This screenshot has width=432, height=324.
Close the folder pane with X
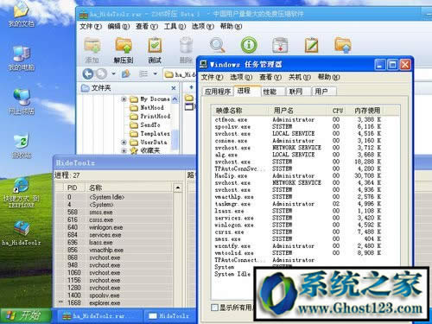174,88
